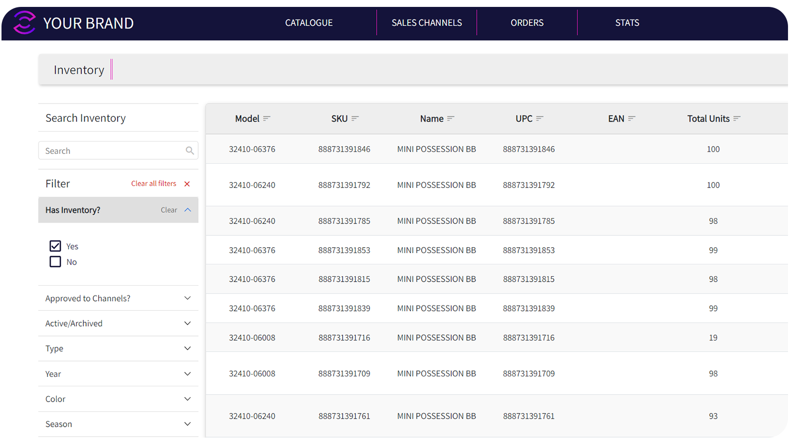Go to the Sales Channels menu
This screenshot has height=444, width=789.
click(x=427, y=23)
